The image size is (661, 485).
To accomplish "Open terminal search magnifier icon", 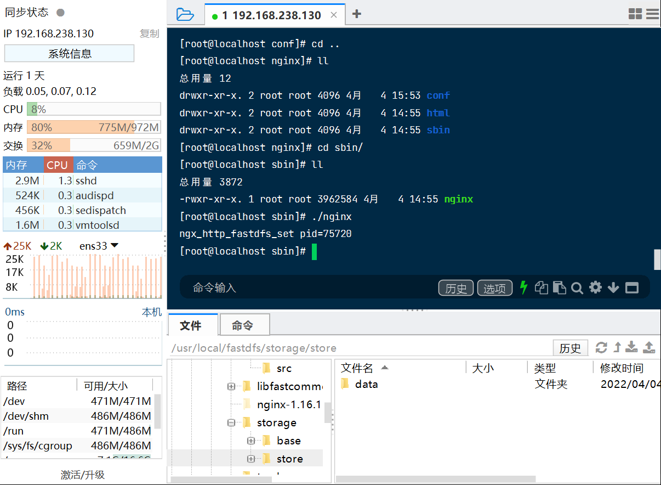I will tap(577, 287).
